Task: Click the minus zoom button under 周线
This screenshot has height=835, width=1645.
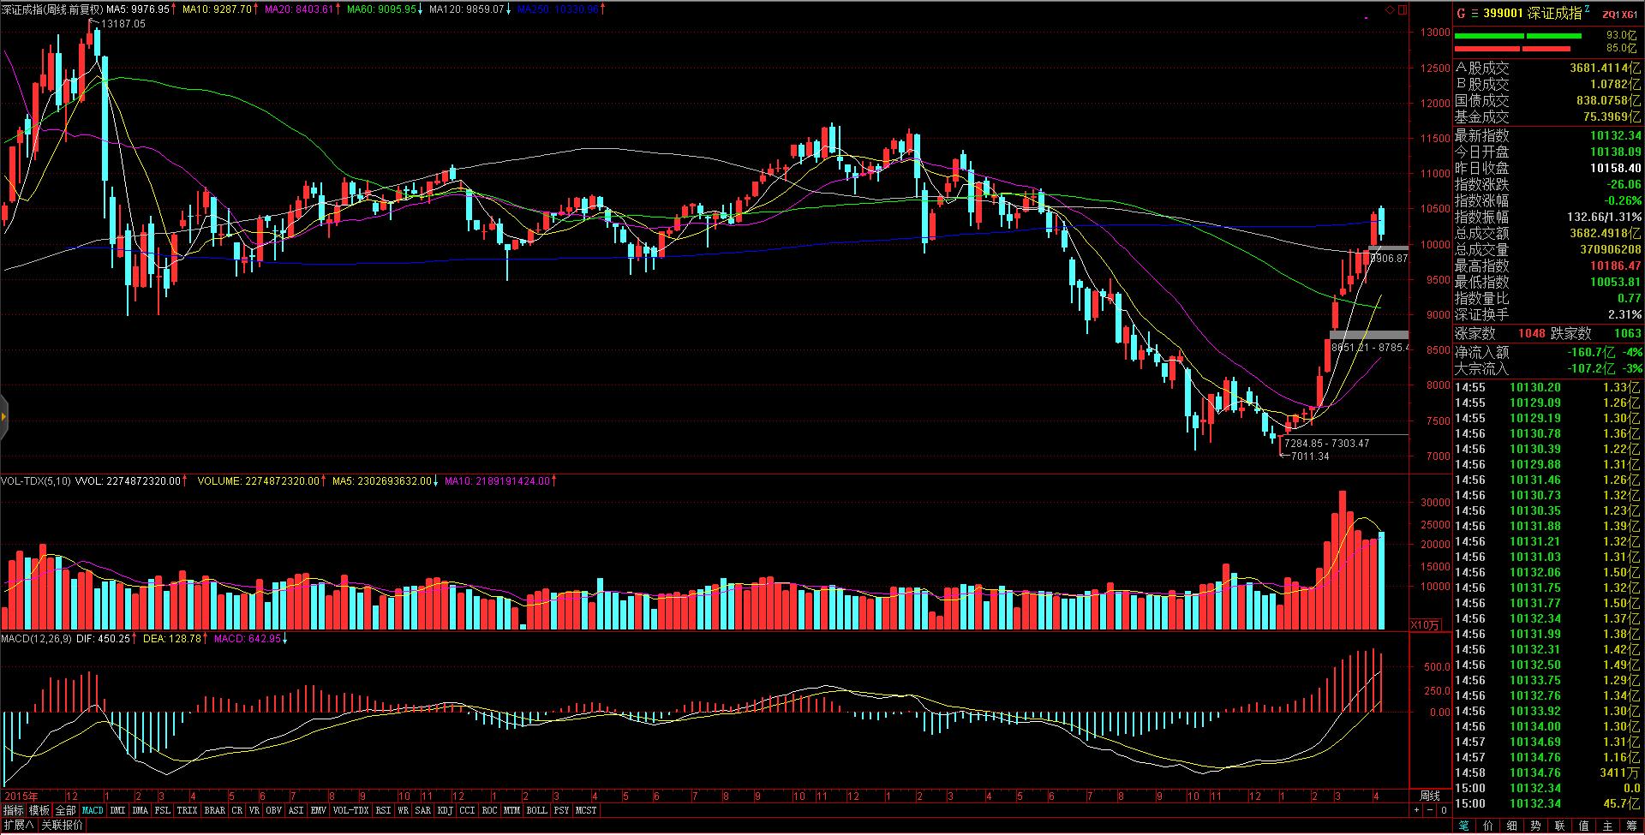Action: 1430,809
